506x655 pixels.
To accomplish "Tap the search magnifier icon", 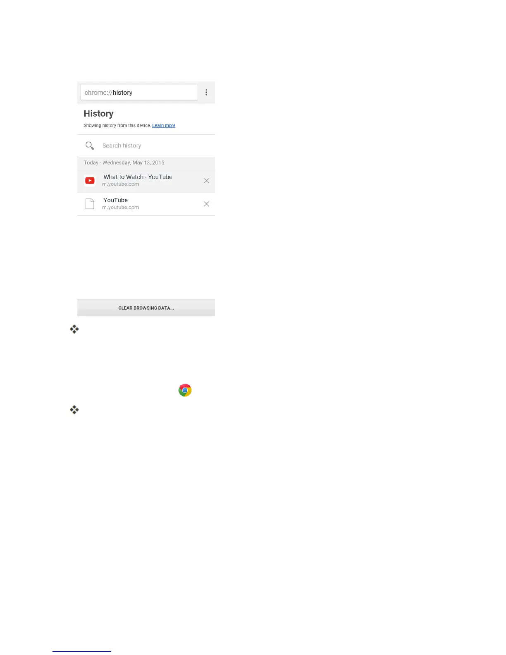I will pos(90,146).
